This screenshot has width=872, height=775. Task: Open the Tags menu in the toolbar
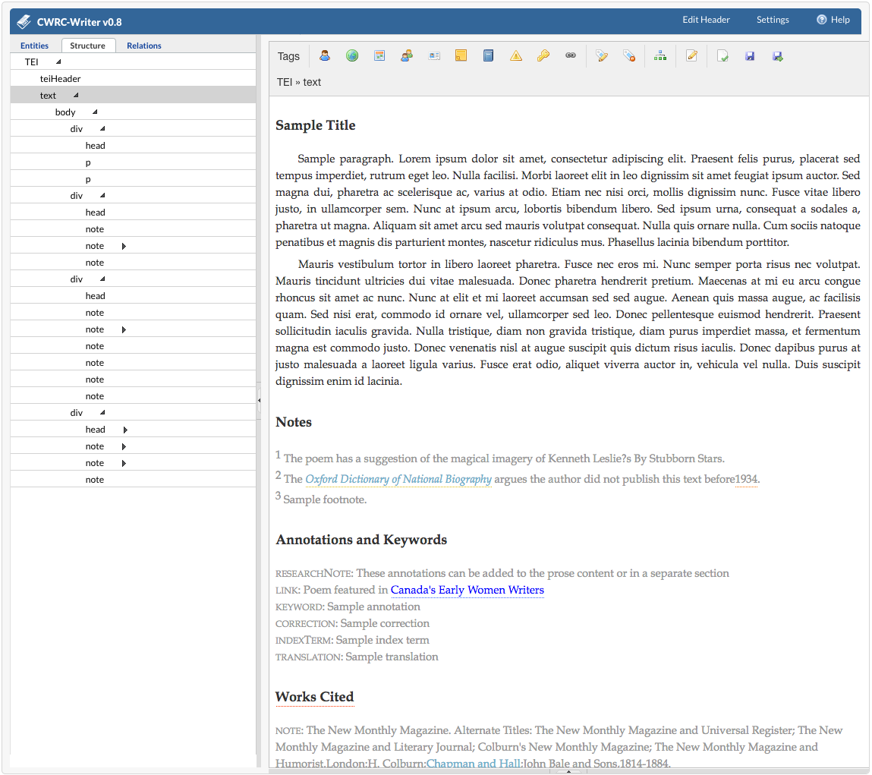pos(288,56)
